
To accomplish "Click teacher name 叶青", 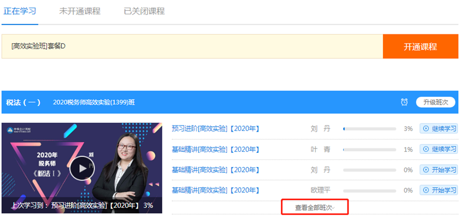I will (x=321, y=150).
